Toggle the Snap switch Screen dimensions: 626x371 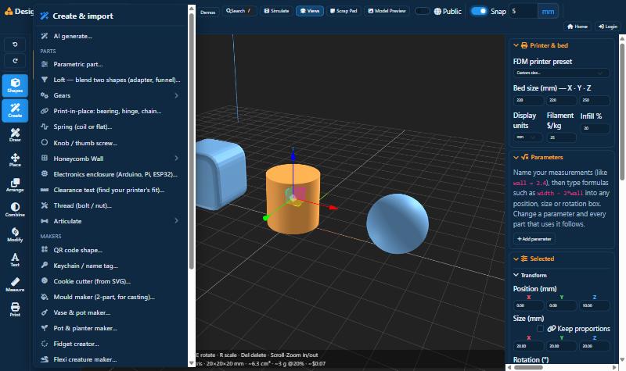(479, 11)
